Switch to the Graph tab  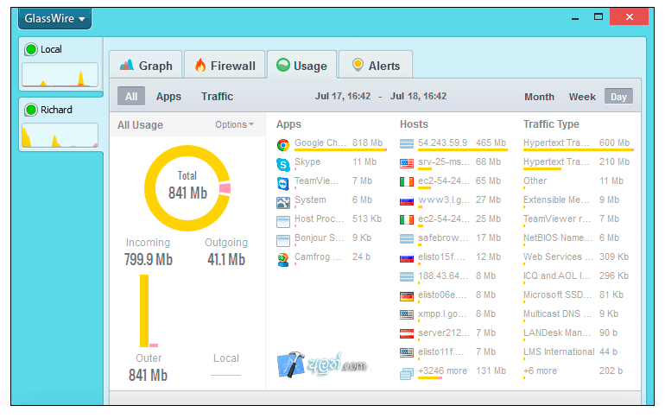(x=146, y=66)
